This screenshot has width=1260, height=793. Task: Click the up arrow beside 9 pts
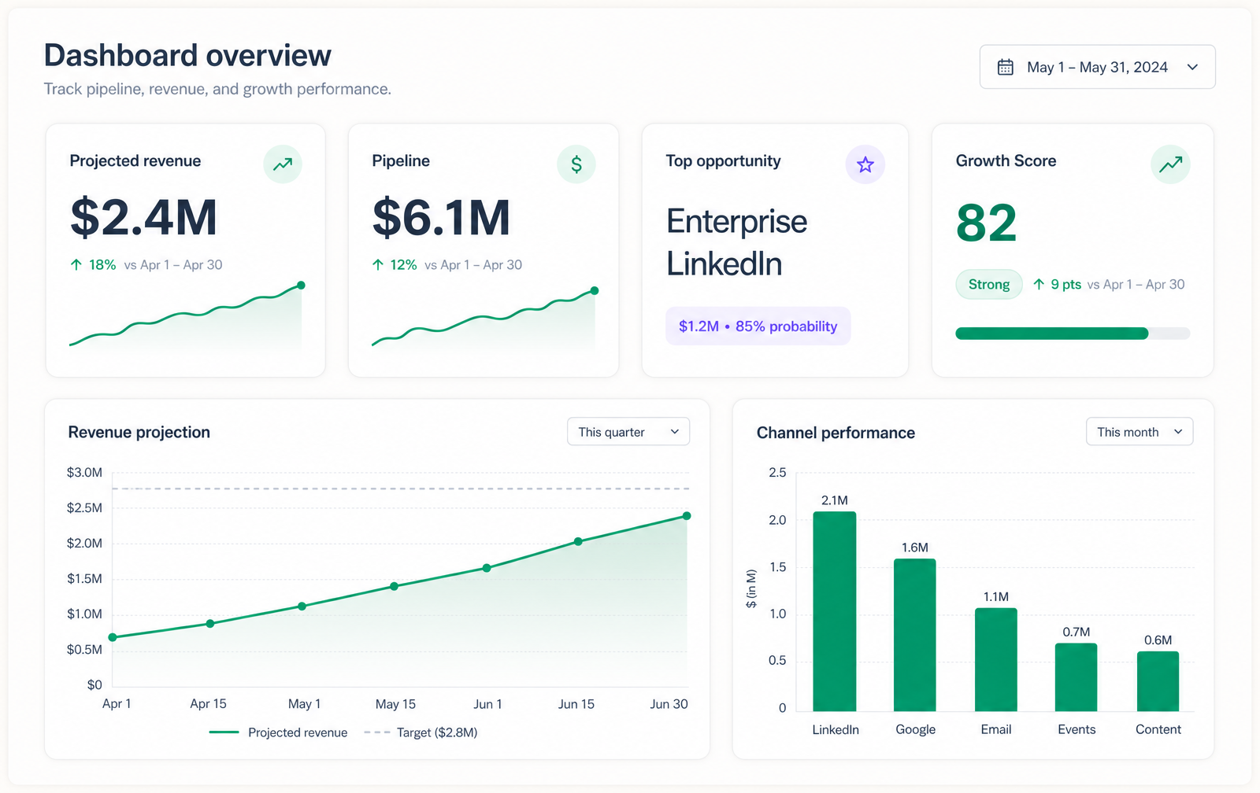tap(1039, 284)
